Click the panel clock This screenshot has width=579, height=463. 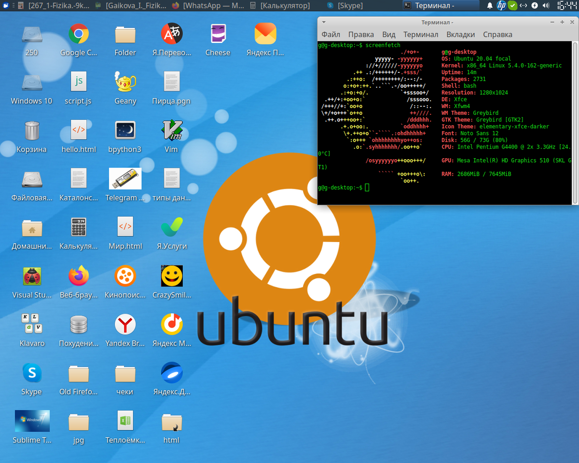567,6
